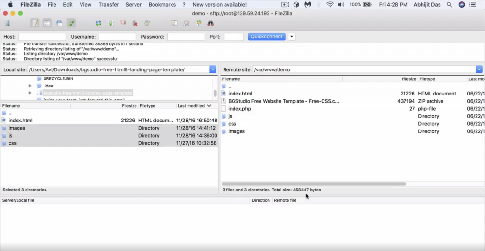The width and height of the screenshot is (485, 251).
Task: Click Direction queue column header
Action: pyautogui.click(x=261, y=200)
